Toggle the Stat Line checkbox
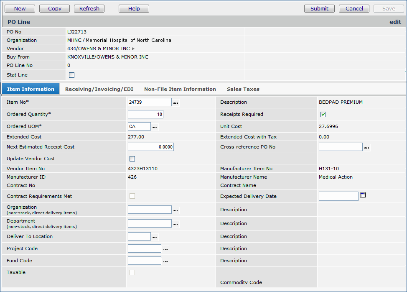This screenshot has height=292, width=407. pos(71,75)
